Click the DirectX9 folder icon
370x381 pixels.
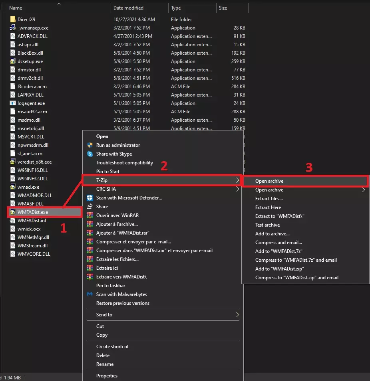pyautogui.click(x=13, y=19)
